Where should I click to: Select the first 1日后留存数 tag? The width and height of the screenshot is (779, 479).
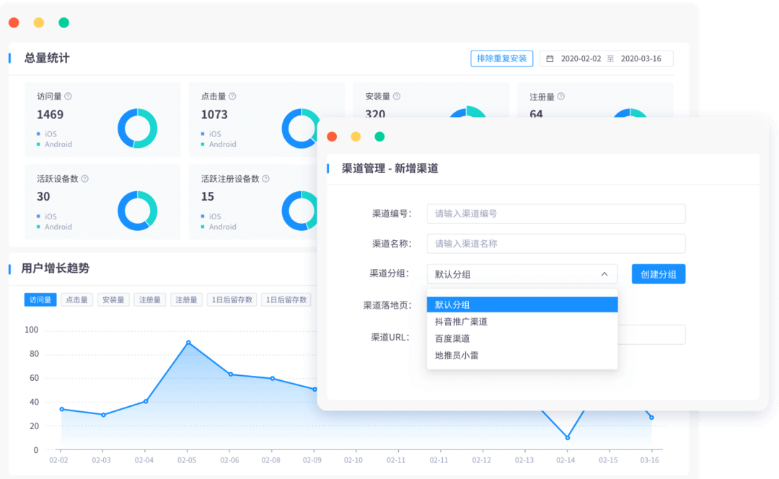tap(232, 300)
